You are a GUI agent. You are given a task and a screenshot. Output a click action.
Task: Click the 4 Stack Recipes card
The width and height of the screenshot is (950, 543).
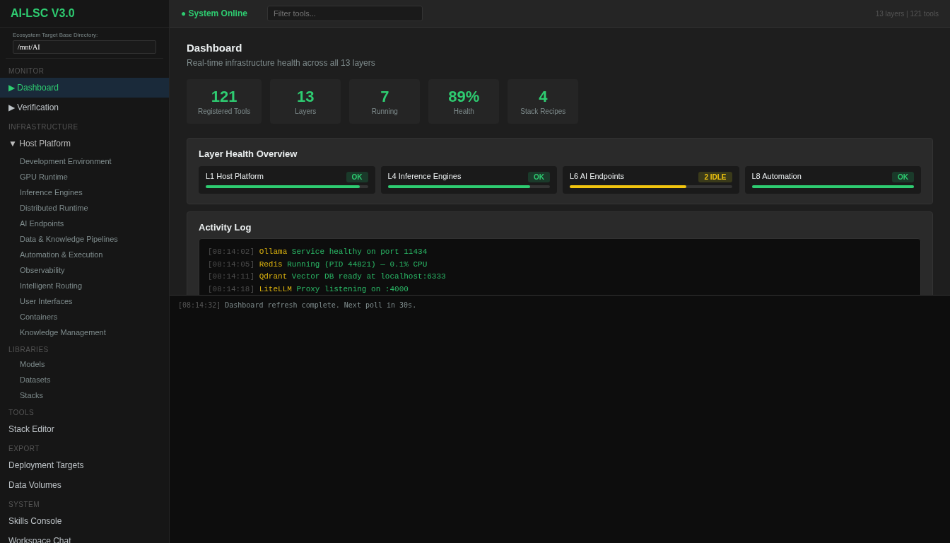(543, 102)
